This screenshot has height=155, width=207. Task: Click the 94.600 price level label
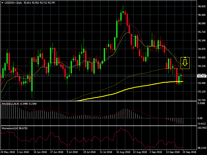tap(201, 58)
